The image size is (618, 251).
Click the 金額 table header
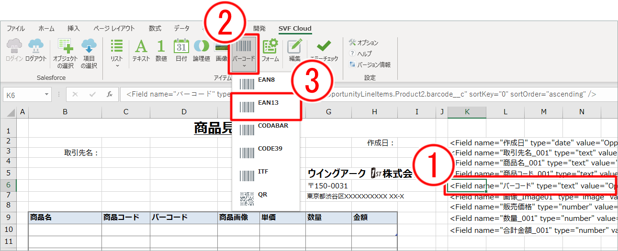(374, 218)
